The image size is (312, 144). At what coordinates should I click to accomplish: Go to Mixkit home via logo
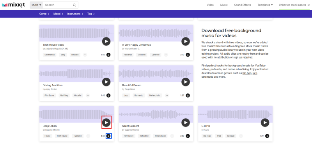(x=14, y=5)
